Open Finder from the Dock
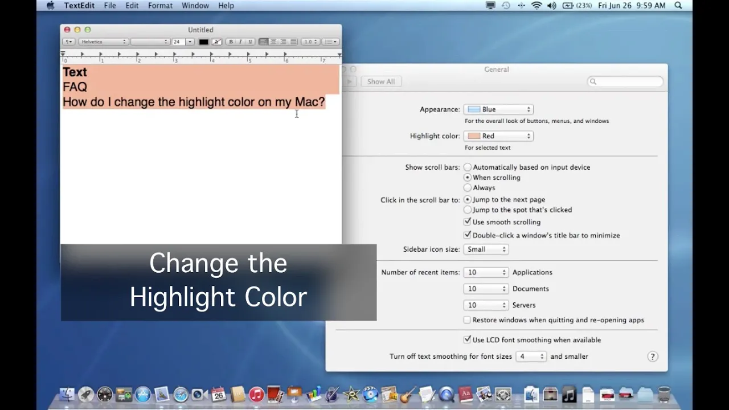The height and width of the screenshot is (410, 729). 67,394
